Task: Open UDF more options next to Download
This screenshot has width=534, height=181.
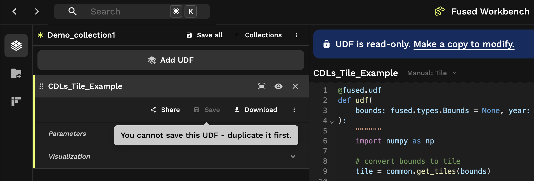Action: (x=294, y=110)
